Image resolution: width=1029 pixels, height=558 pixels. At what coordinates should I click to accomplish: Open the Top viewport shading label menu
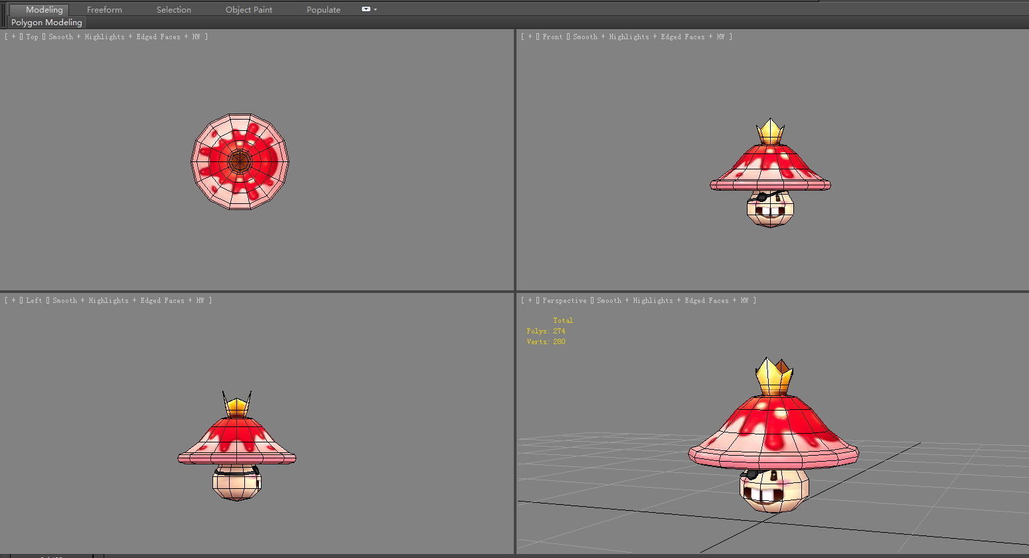point(125,37)
